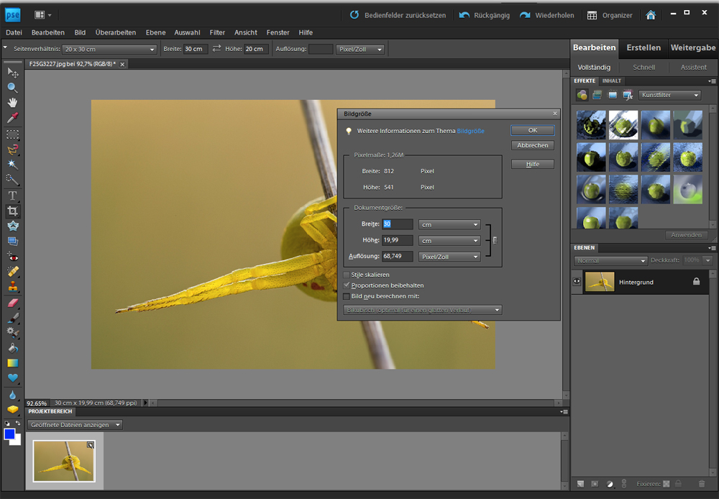Open the Normal blend mode dropdown
This screenshot has height=499, width=719.
610,260
